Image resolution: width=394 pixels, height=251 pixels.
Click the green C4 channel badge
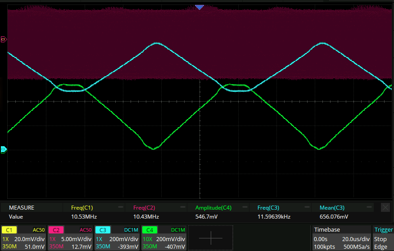(x=149, y=230)
